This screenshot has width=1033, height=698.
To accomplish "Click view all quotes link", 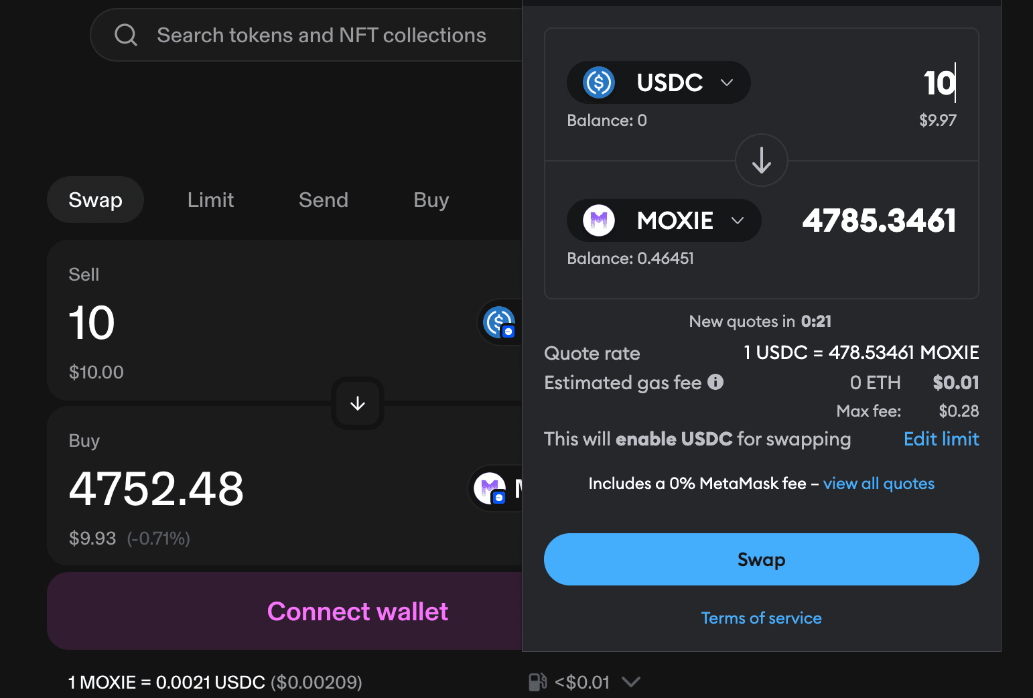I will pyautogui.click(x=878, y=484).
